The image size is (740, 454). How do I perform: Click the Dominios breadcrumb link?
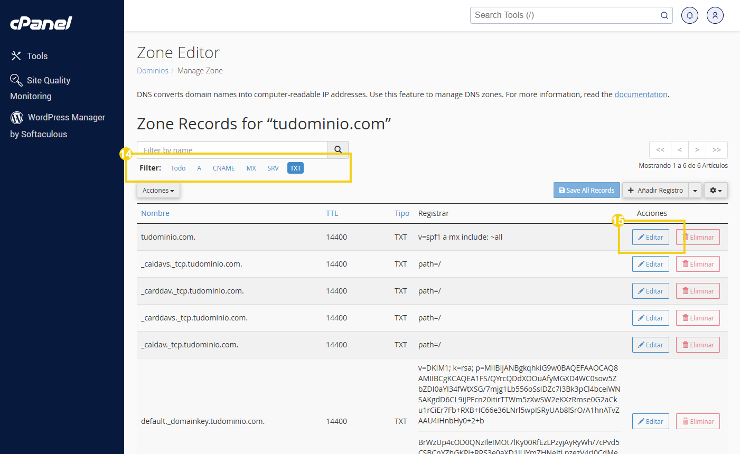[153, 71]
